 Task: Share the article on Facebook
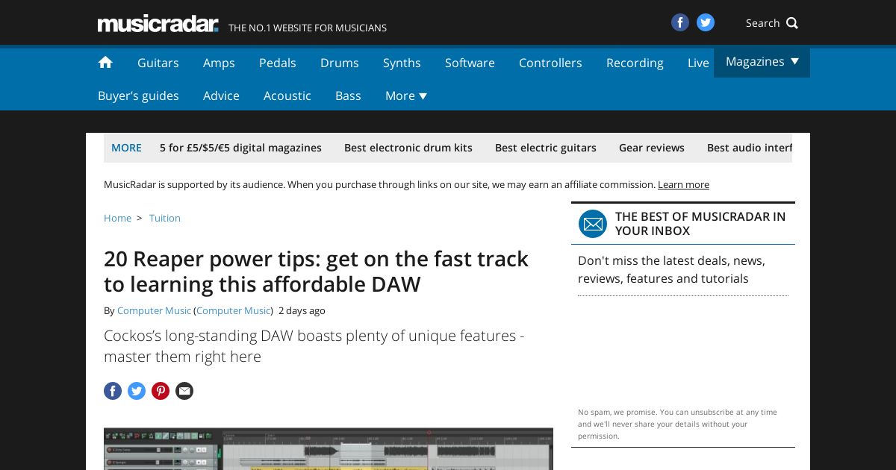tap(113, 391)
